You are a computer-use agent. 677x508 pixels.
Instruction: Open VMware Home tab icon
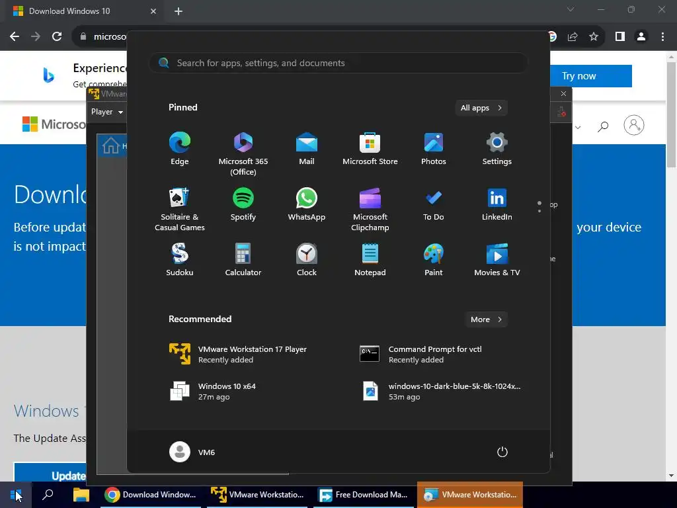tap(111, 146)
